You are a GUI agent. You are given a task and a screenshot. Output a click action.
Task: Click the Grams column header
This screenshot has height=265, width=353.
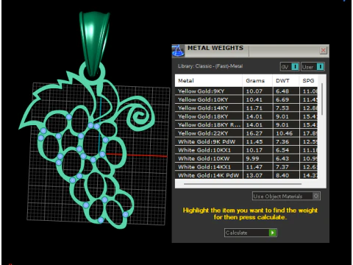(x=257, y=81)
